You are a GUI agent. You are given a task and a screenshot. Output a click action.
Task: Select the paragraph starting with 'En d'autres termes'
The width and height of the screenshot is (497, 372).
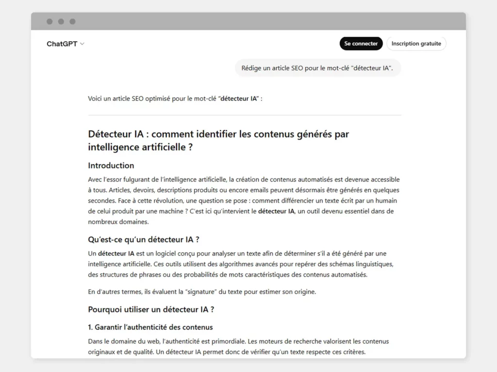click(201, 292)
